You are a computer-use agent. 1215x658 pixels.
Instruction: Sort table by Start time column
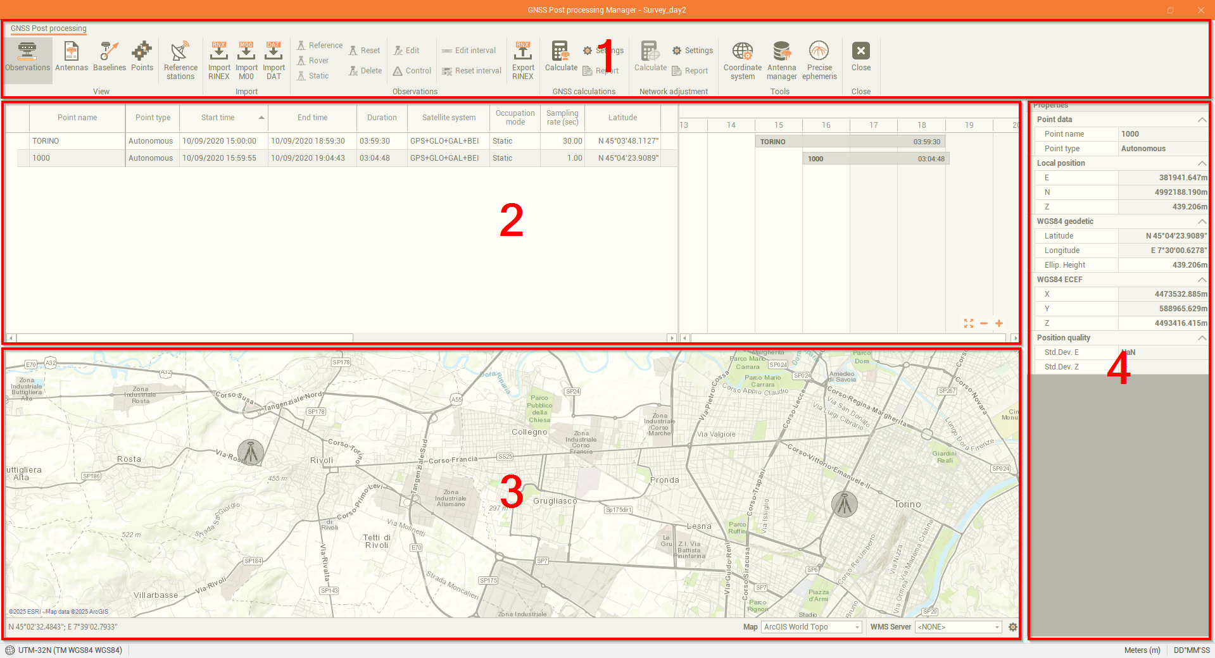pyautogui.click(x=218, y=118)
